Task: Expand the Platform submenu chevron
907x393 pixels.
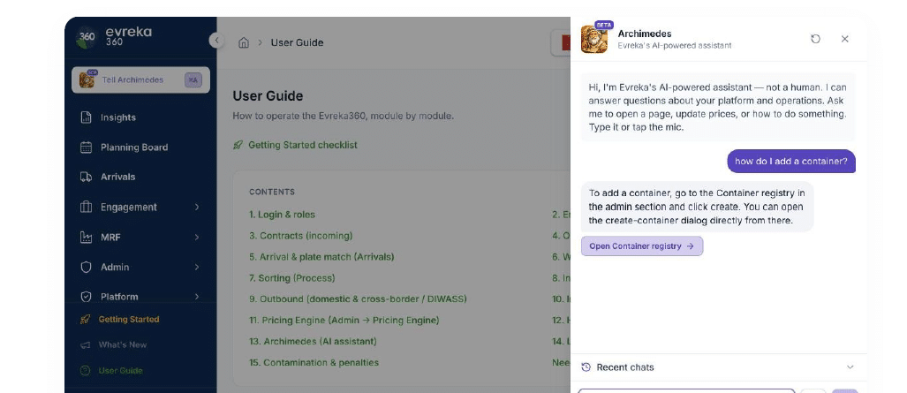Action: coord(197,297)
